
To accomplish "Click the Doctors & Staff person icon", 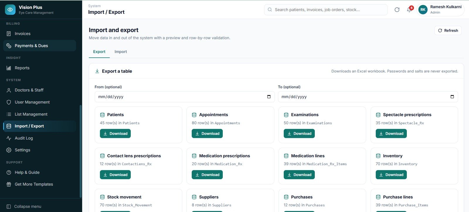I will click(9, 90).
